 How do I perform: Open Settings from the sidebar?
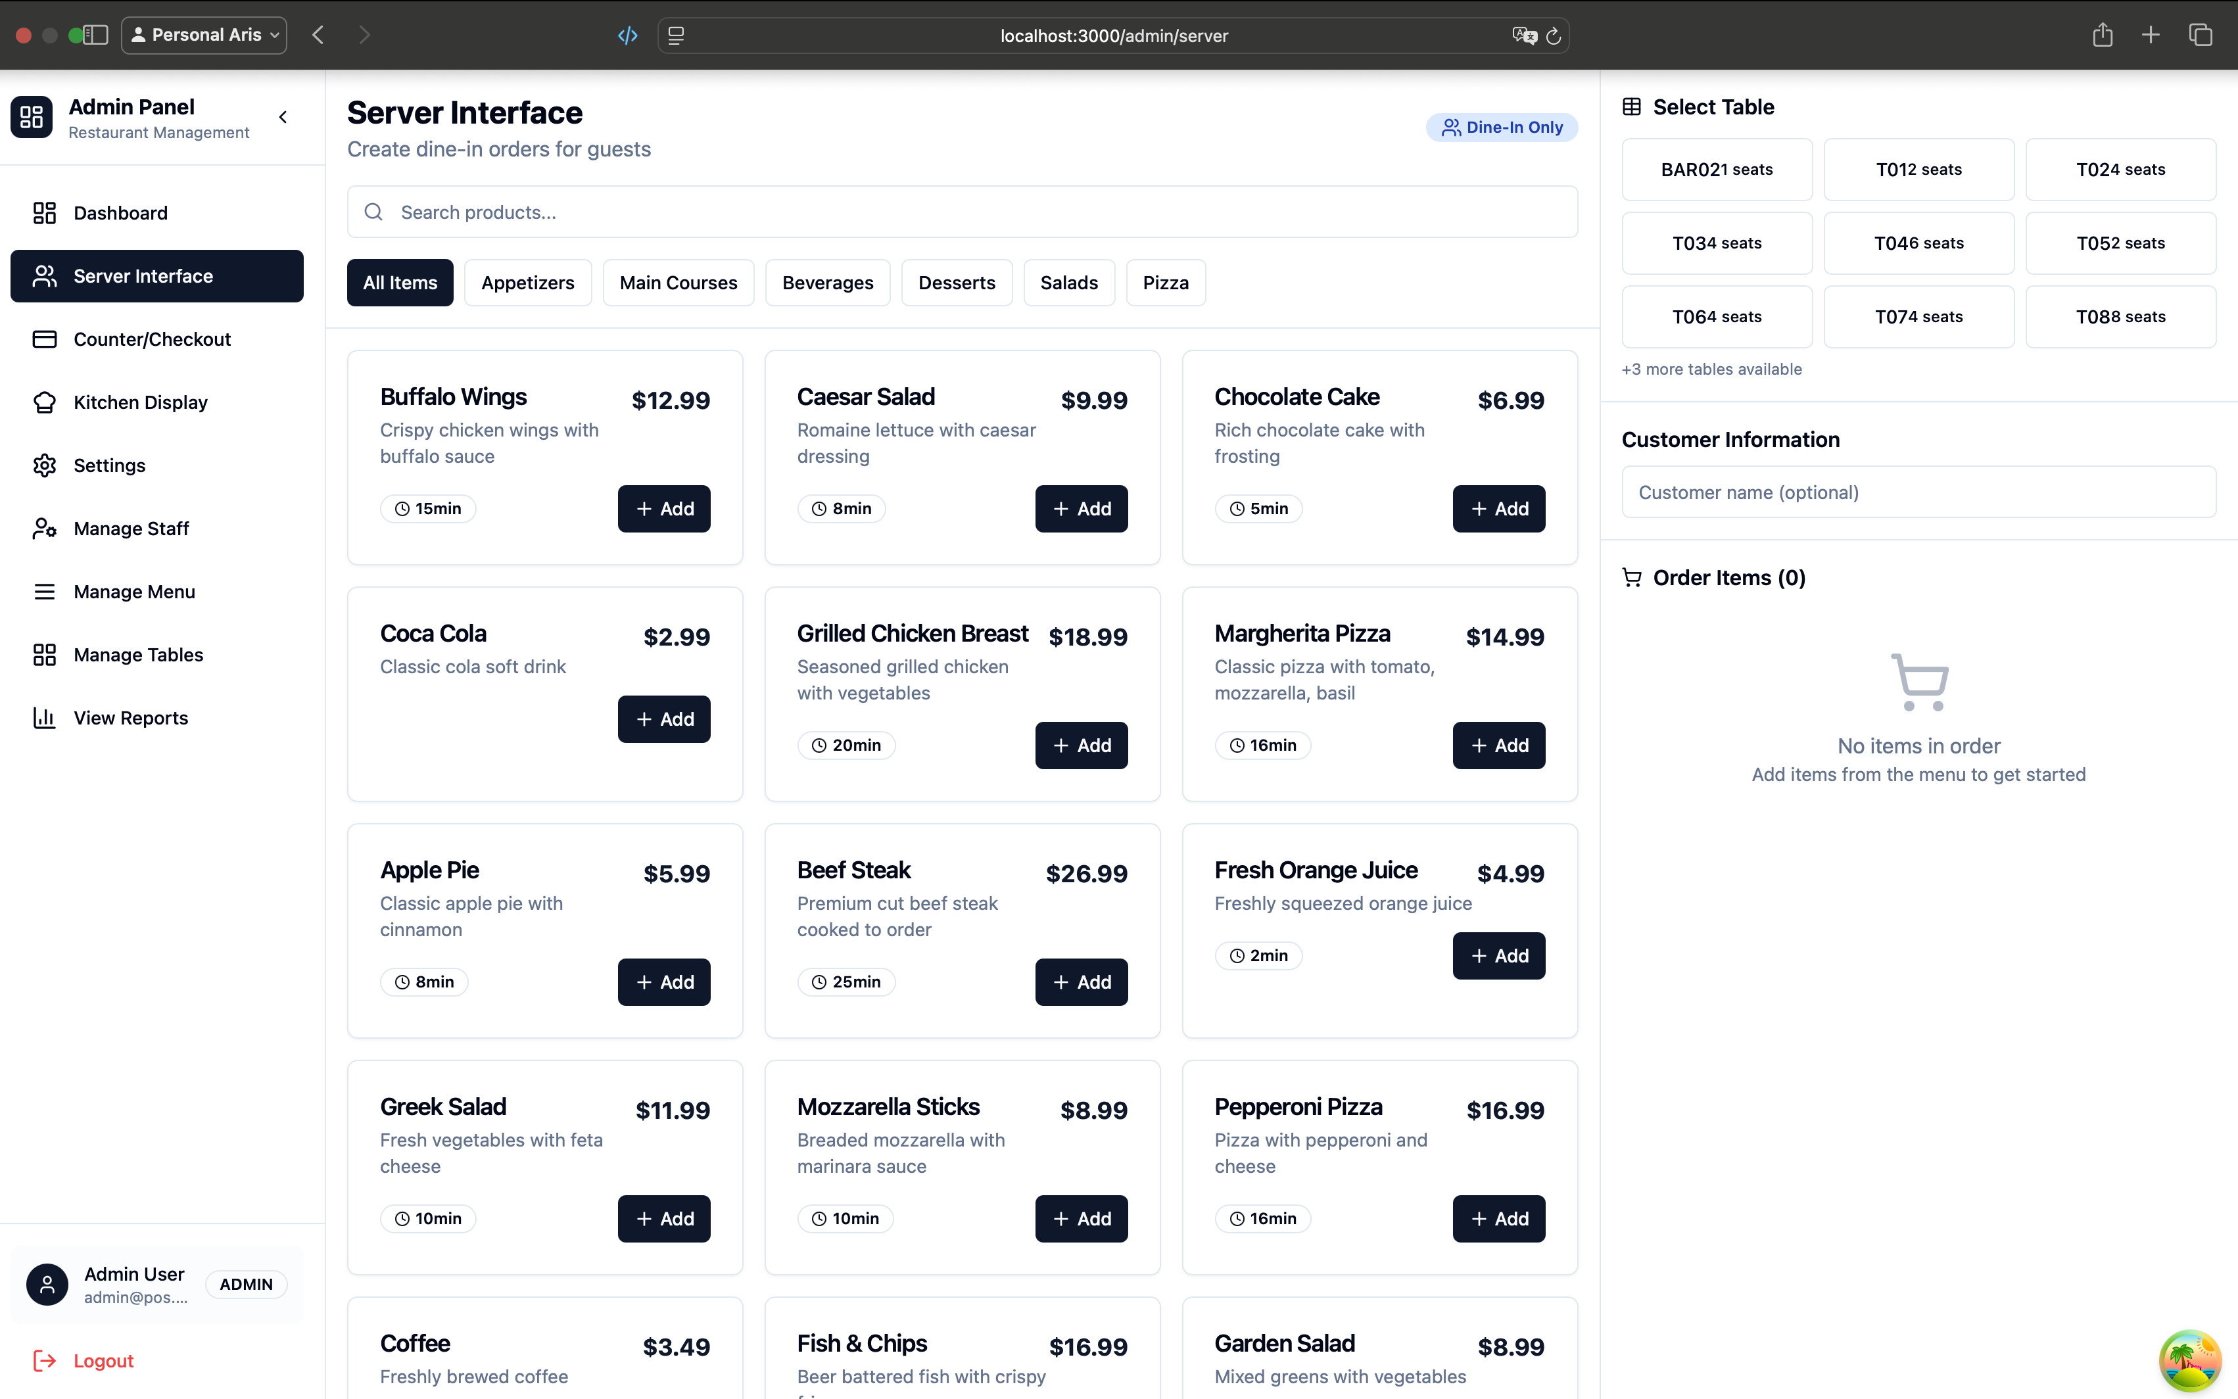(156, 465)
